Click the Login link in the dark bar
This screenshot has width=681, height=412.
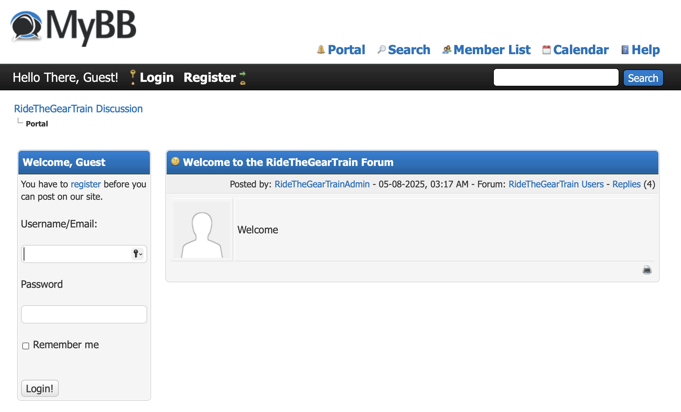point(157,77)
